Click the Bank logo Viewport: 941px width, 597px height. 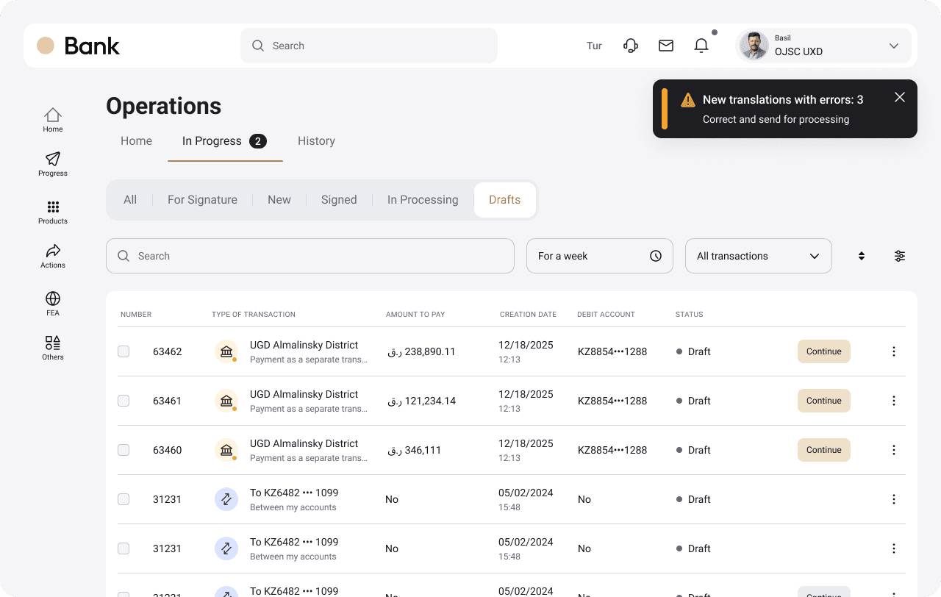point(78,46)
